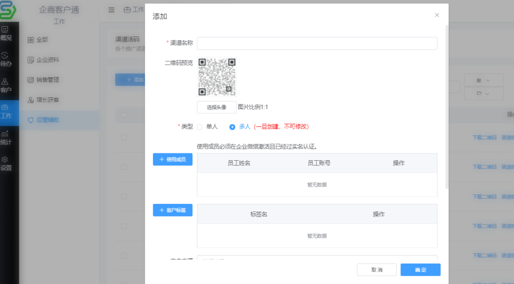Screen dimensions: 514x284
Task: Open the folder dropdown below grid view
Action: [484, 93]
